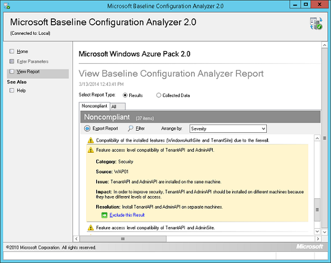The width and height of the screenshot is (331, 263).
Task: Click the results list scroll down arrow
Action: (x=317, y=231)
